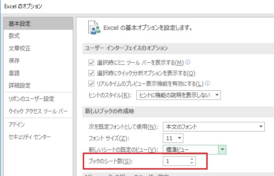Viewport: 274px width, 176px height.
Task: Increase ブックのシート数 with up spinner arrow
Action: tap(192, 159)
